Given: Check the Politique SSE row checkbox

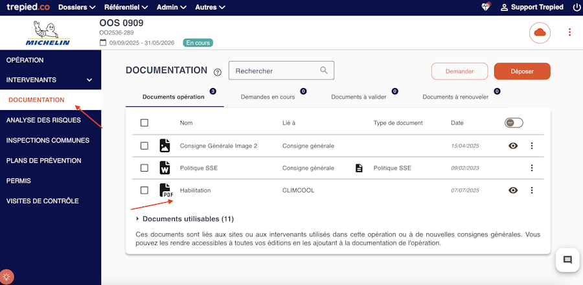Looking at the screenshot, I should [144, 168].
